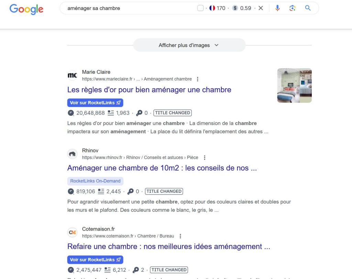Click the Marie Claire word count icon 1,963
Screen dimensions: 352x279
point(110,113)
